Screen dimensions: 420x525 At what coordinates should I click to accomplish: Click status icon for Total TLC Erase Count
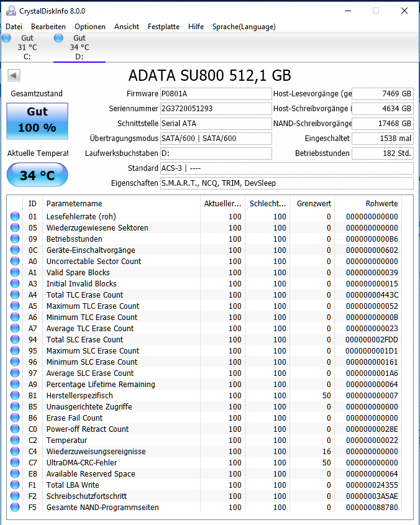click(15, 294)
